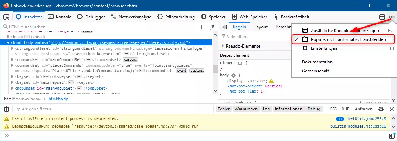Open NetUtil.jsm:253:8 source link

367,118
